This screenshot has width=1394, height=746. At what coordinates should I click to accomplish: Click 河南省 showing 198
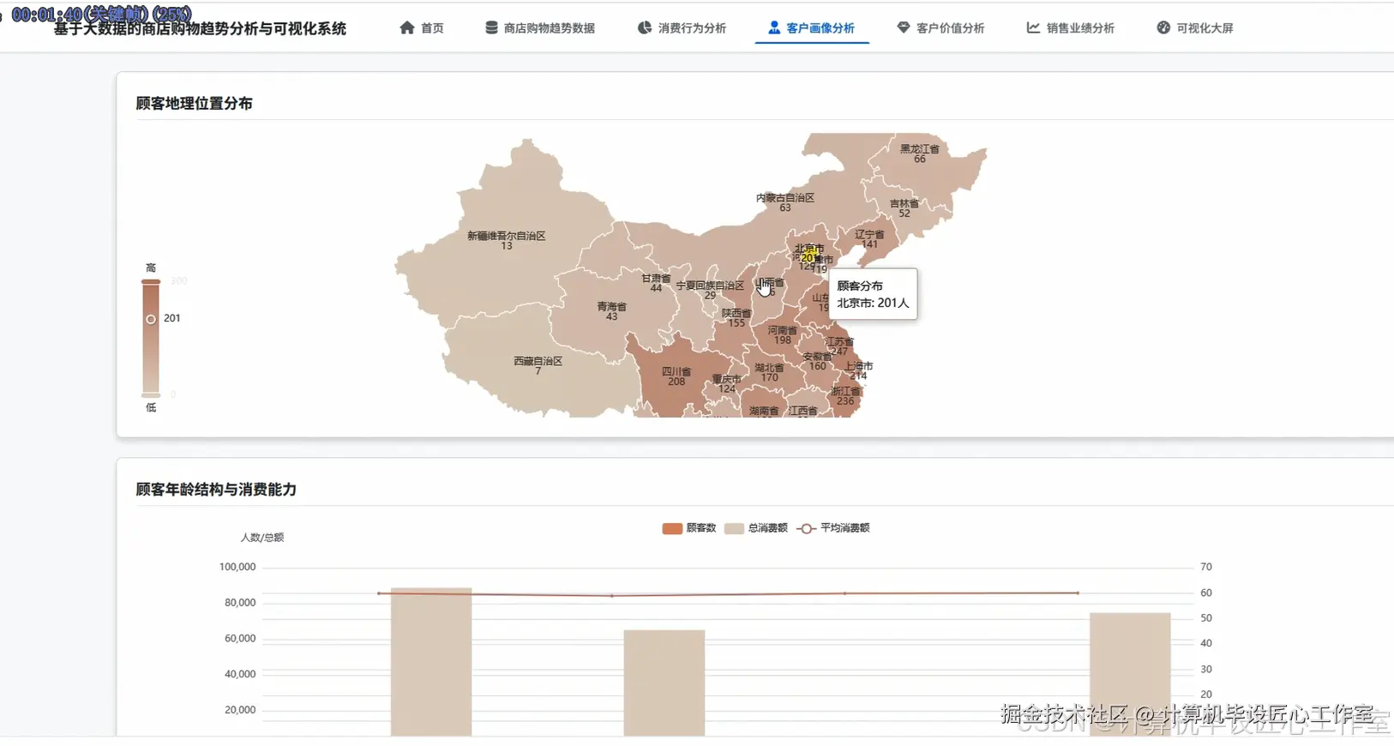coord(782,334)
